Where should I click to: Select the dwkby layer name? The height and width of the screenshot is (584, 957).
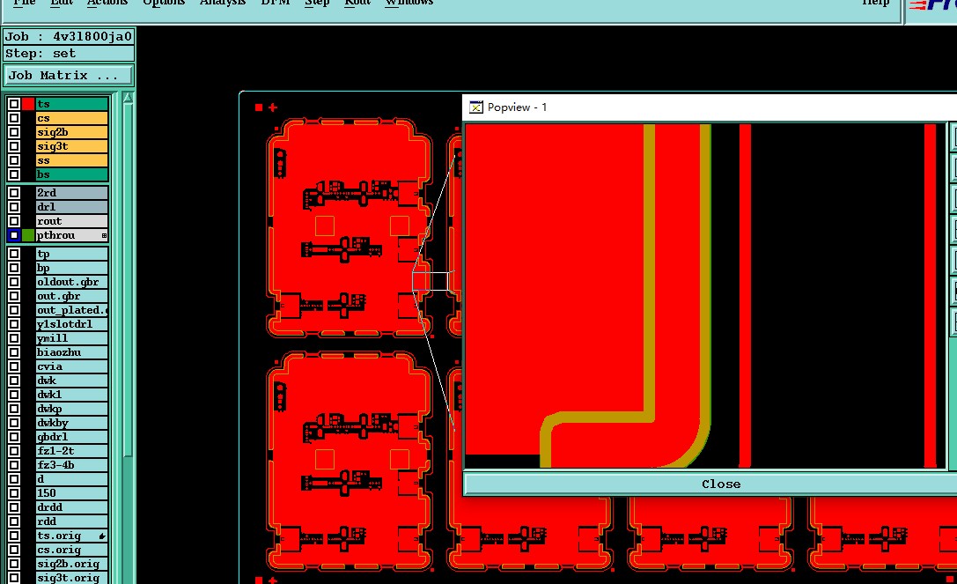(x=71, y=422)
